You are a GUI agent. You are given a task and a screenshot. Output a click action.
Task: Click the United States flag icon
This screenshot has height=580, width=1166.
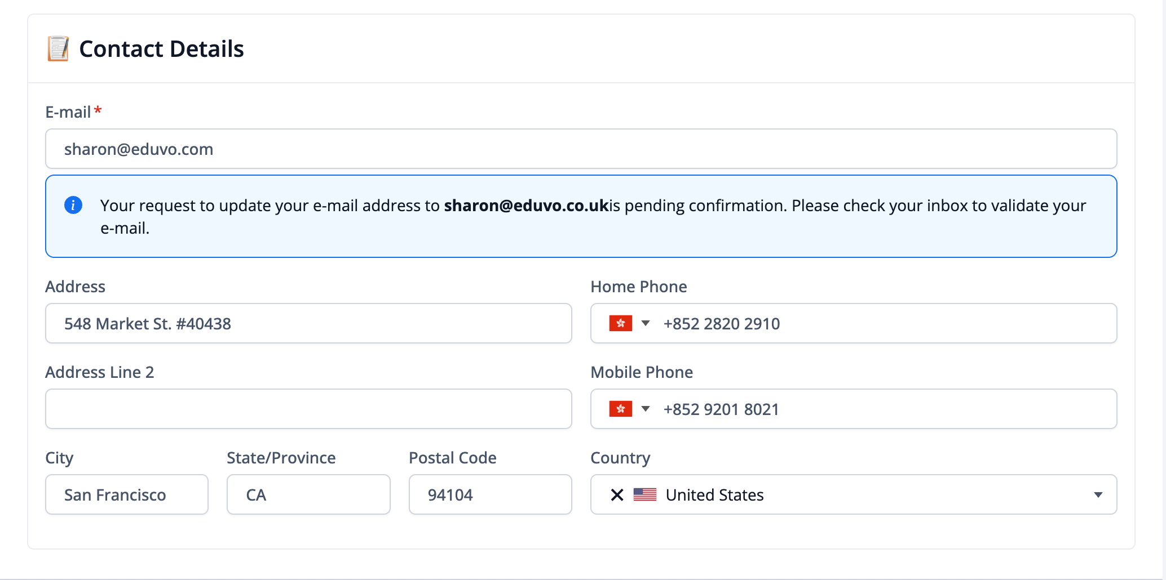644,494
